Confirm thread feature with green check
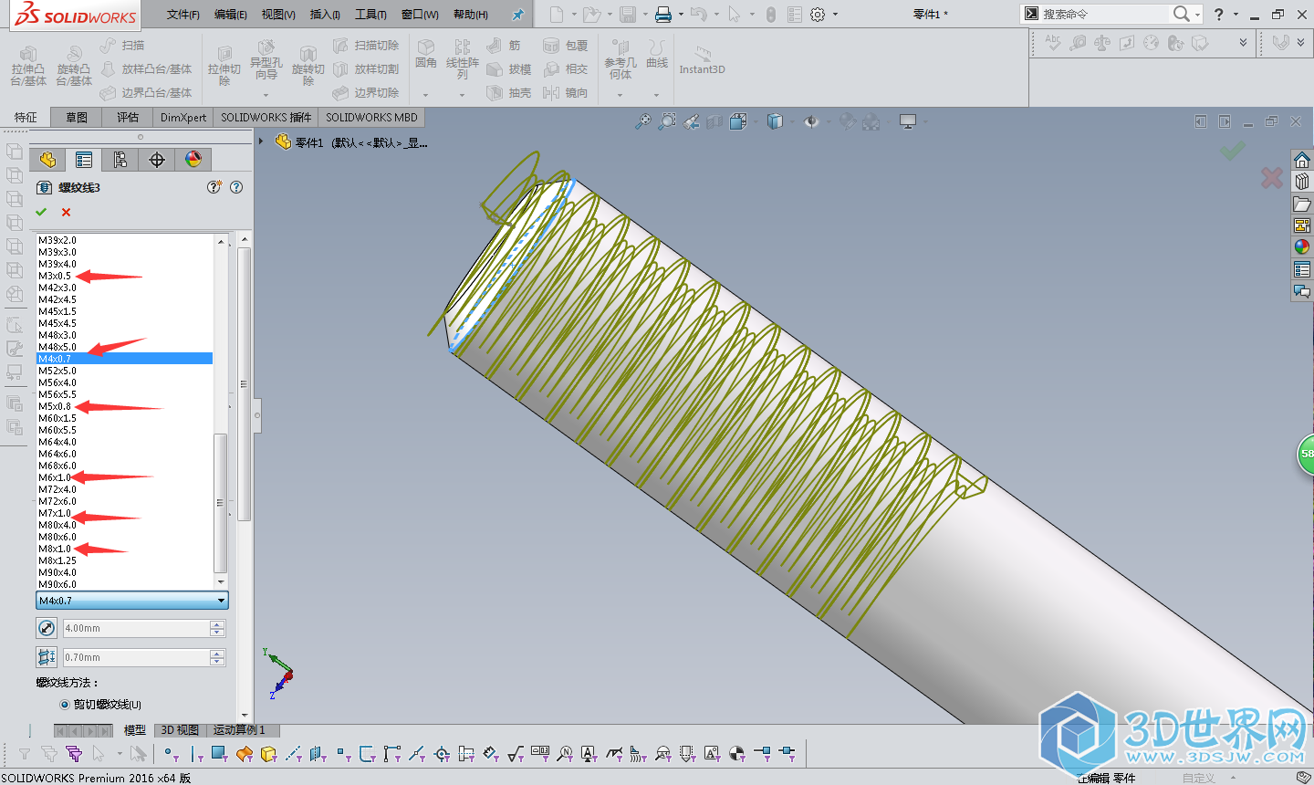This screenshot has height=785, width=1314. coord(41,212)
